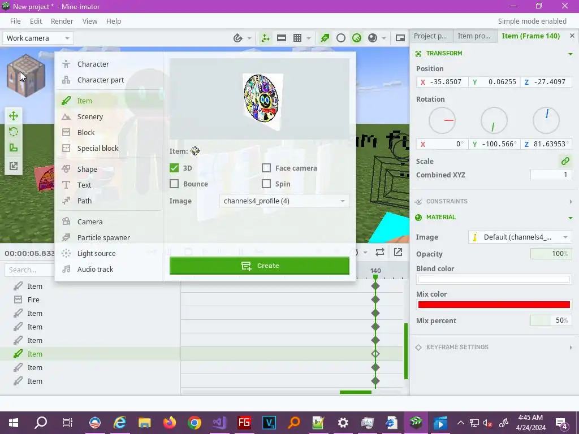The width and height of the screenshot is (579, 434).
Task: Open the render mode options arrow
Action: (384, 38)
